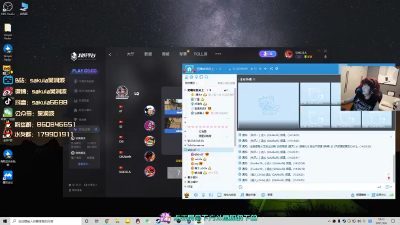Open SAKULA profile avatar at top right
The width and height of the screenshot is (400, 225).
289,54
